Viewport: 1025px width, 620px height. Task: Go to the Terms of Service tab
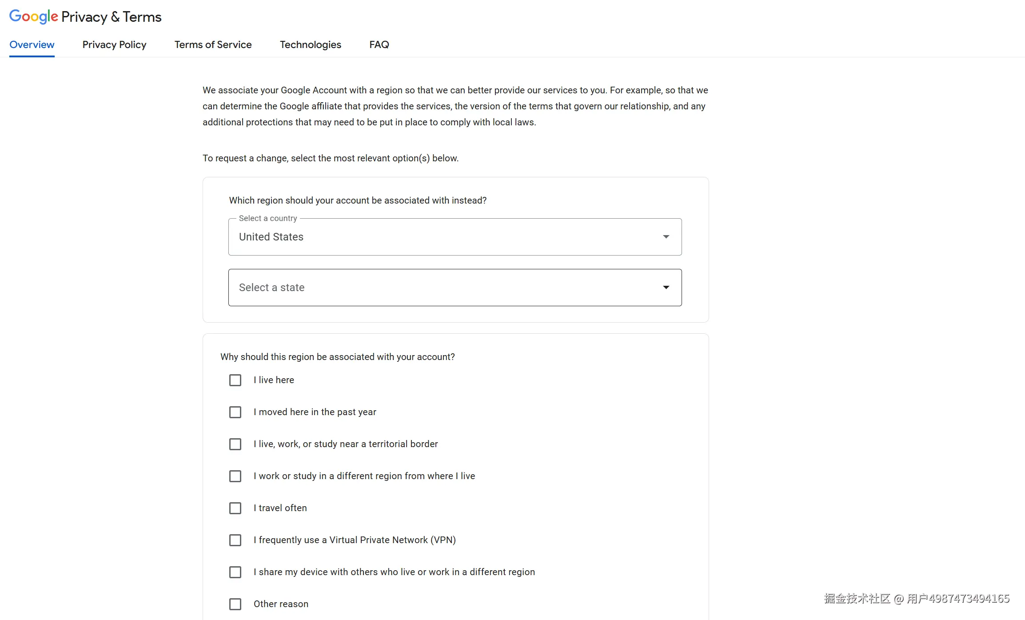coord(213,44)
